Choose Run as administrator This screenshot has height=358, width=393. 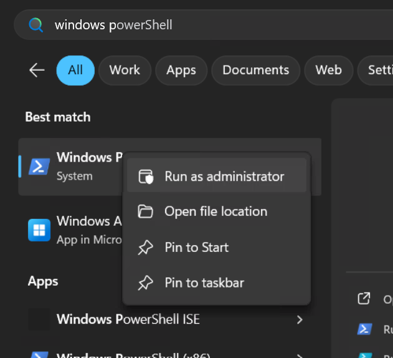coord(217,175)
